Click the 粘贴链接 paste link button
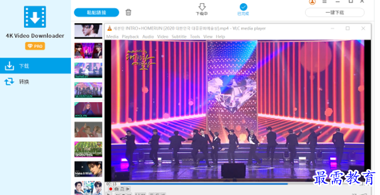The width and height of the screenshot is (380, 195). pyautogui.click(x=96, y=12)
